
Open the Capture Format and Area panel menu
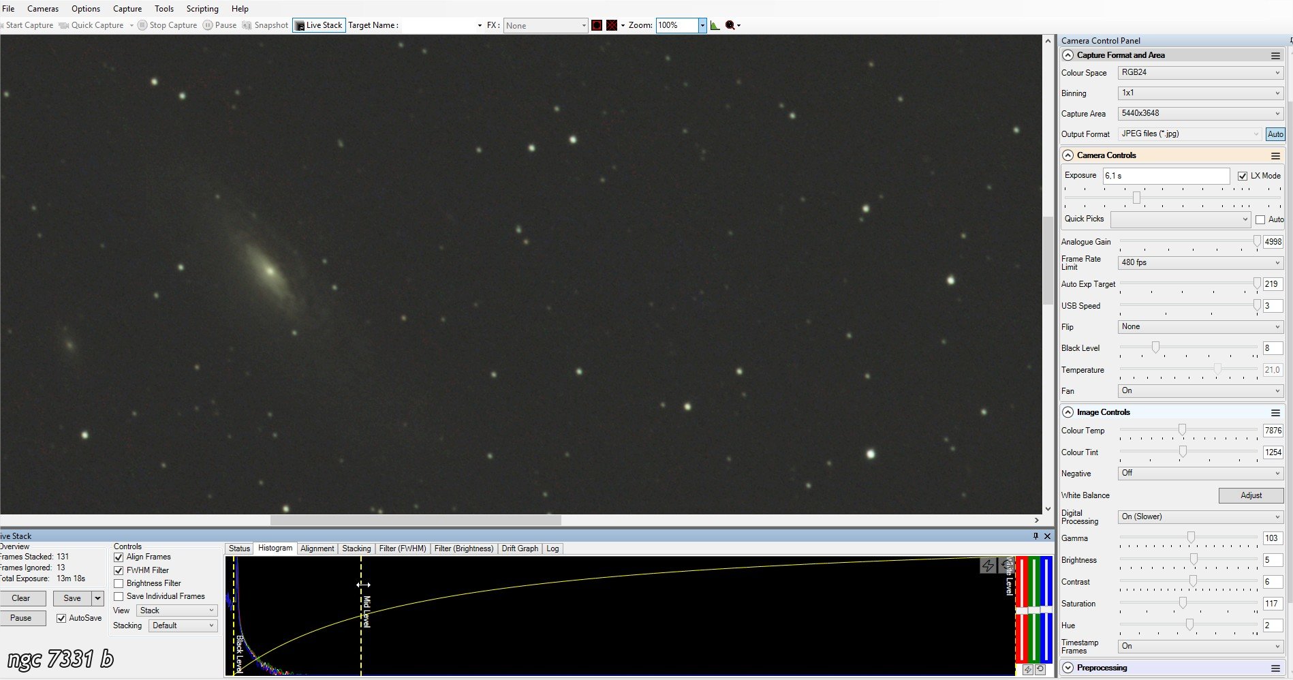(1275, 55)
